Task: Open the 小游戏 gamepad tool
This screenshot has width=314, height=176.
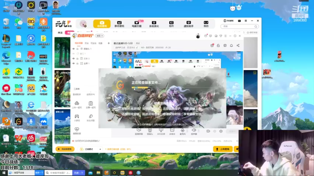Action: tap(77, 118)
